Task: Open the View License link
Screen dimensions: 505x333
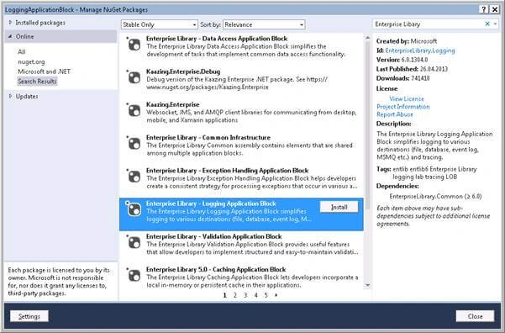Action: coord(407,98)
